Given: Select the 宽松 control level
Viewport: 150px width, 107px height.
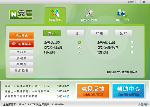Looking at the screenshot, I should tap(52, 33).
